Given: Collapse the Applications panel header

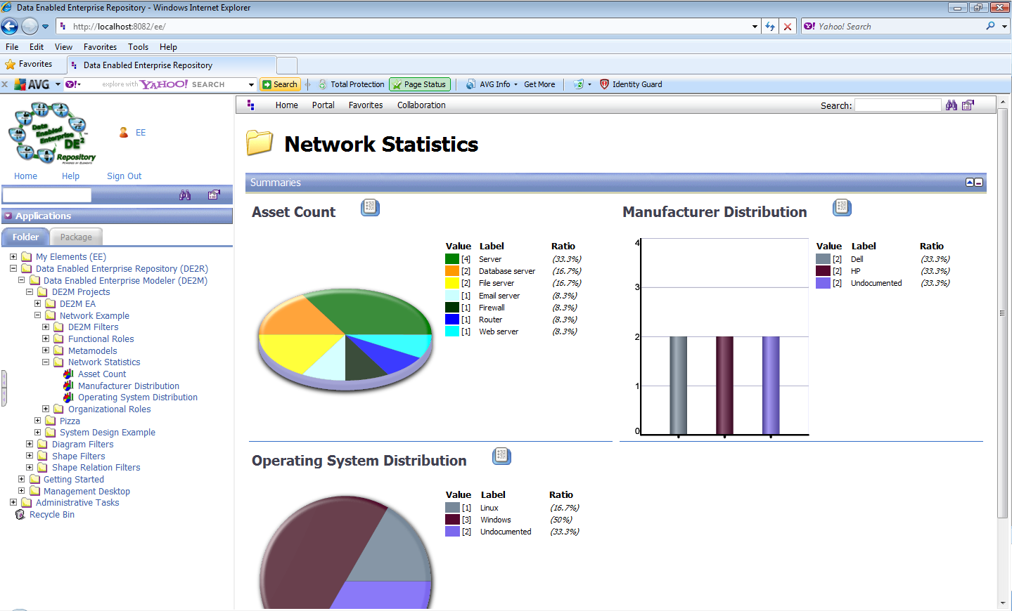Looking at the screenshot, I should coord(8,216).
